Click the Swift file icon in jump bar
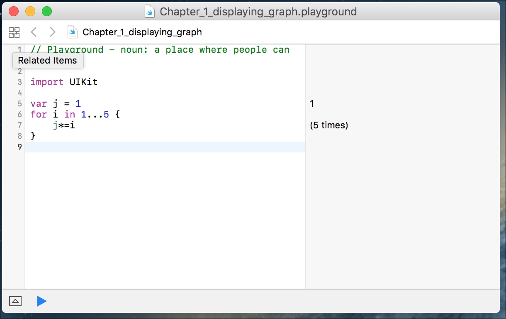 coord(73,32)
